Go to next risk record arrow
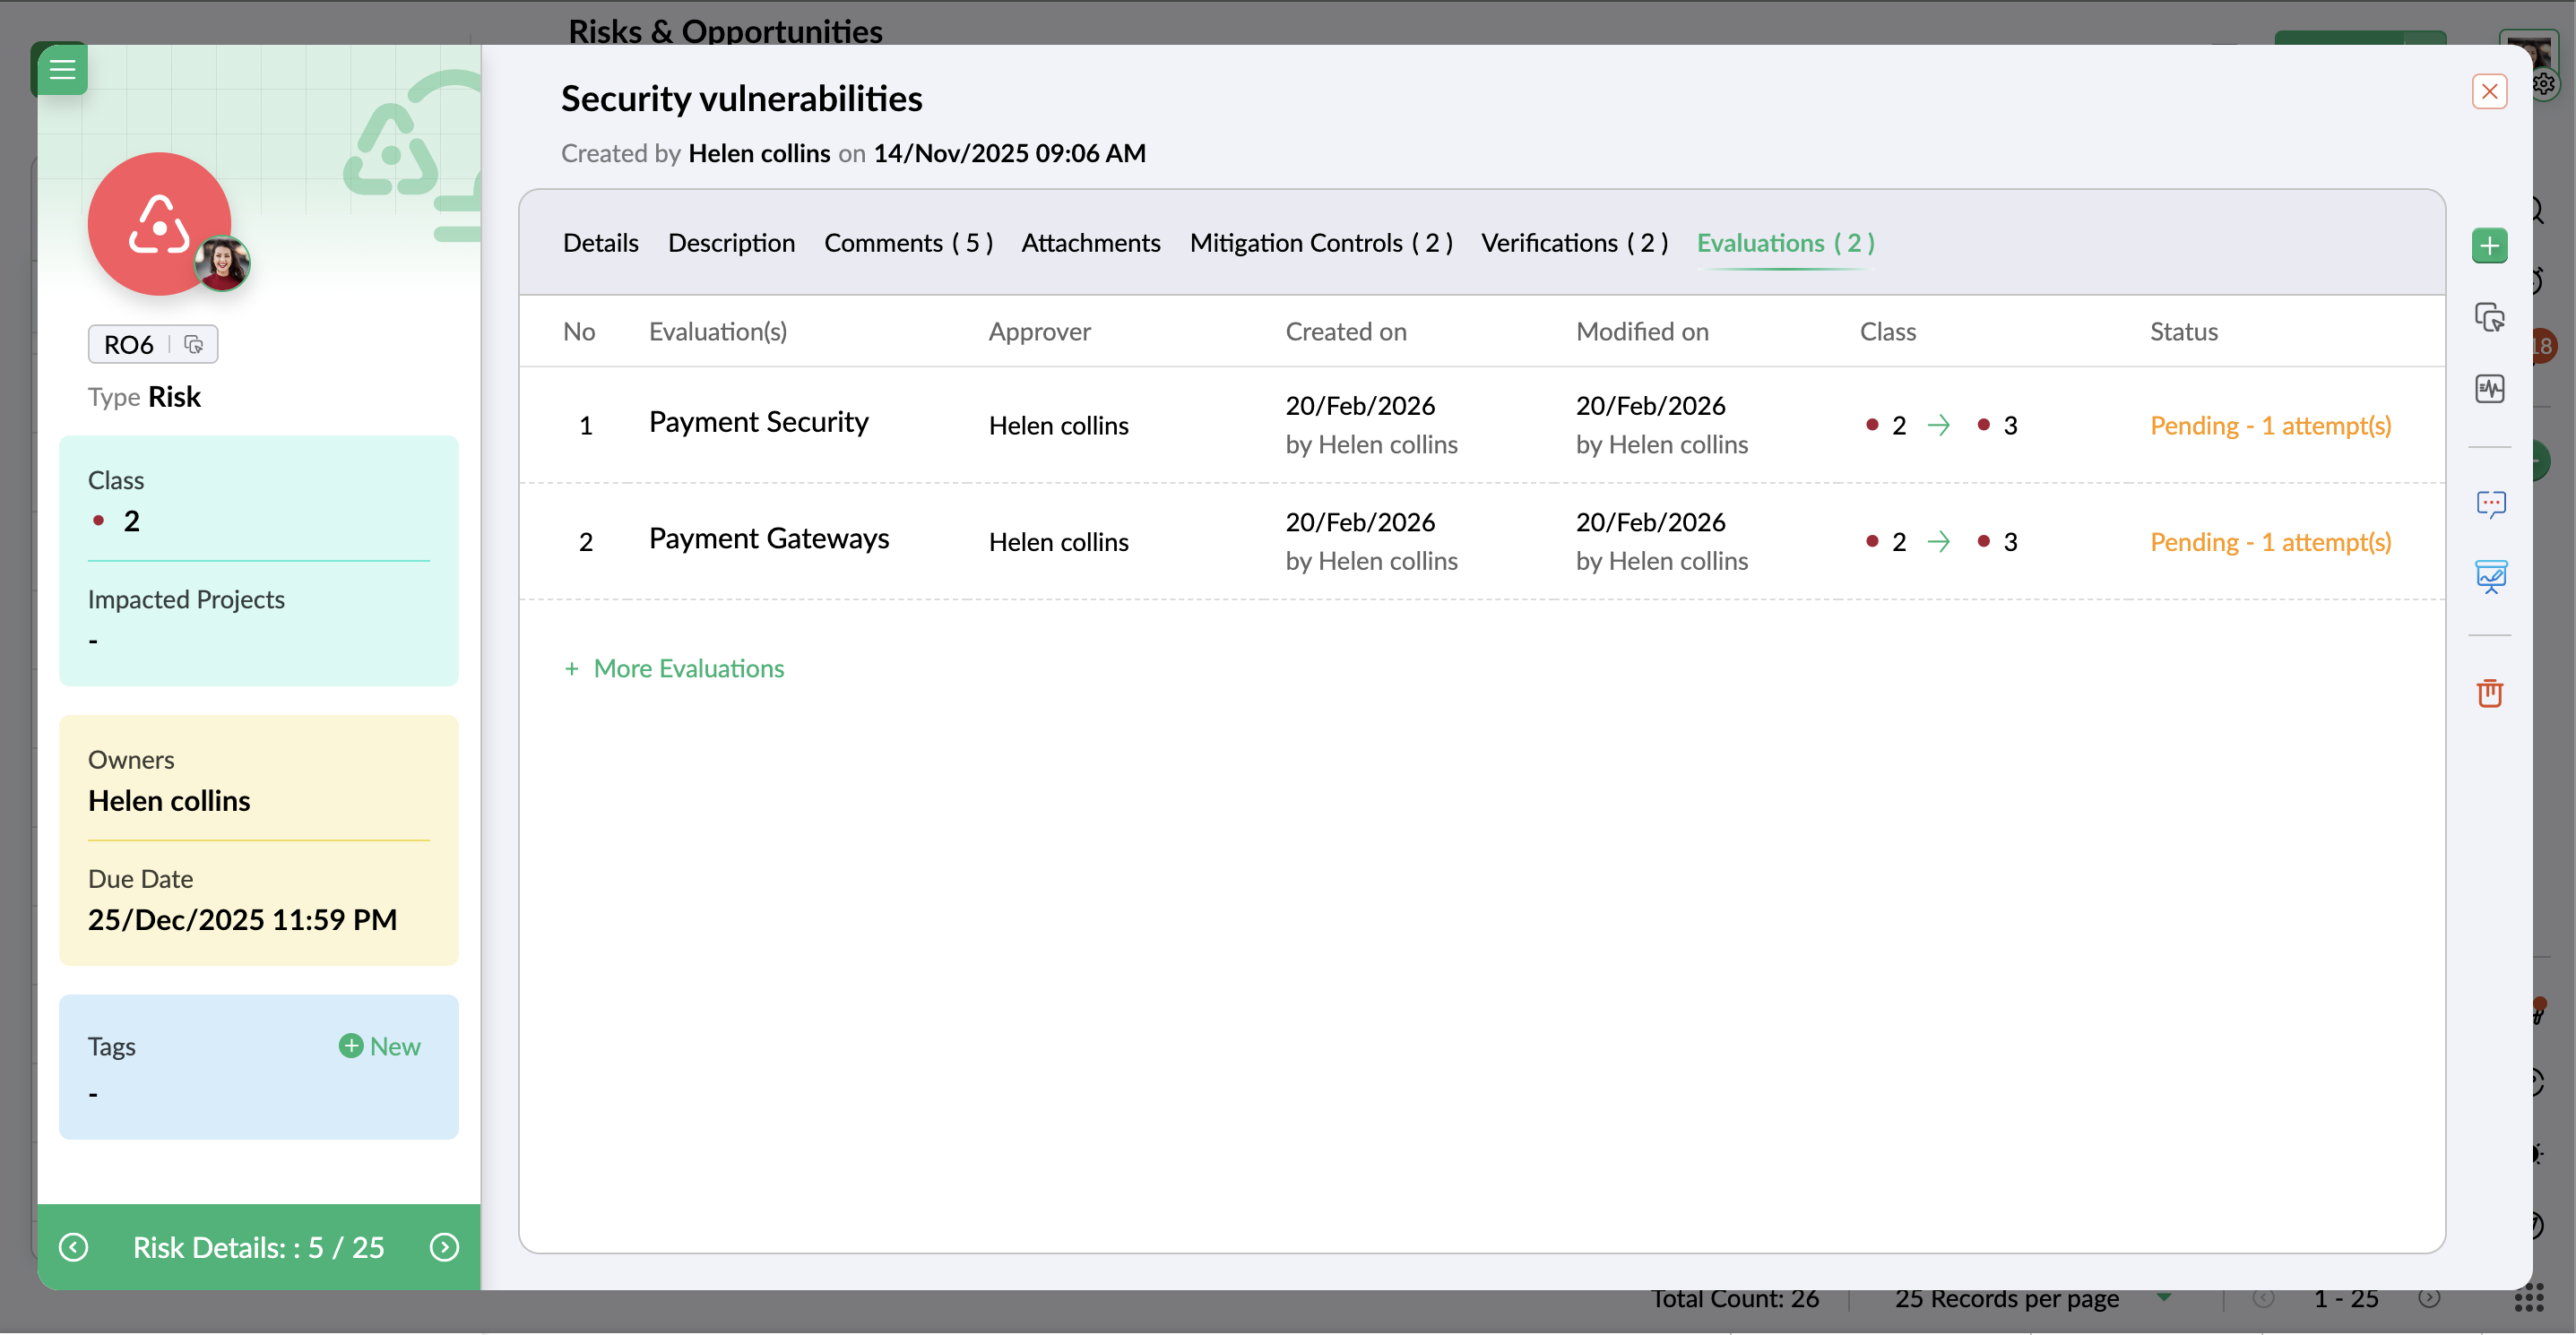 (x=444, y=1247)
